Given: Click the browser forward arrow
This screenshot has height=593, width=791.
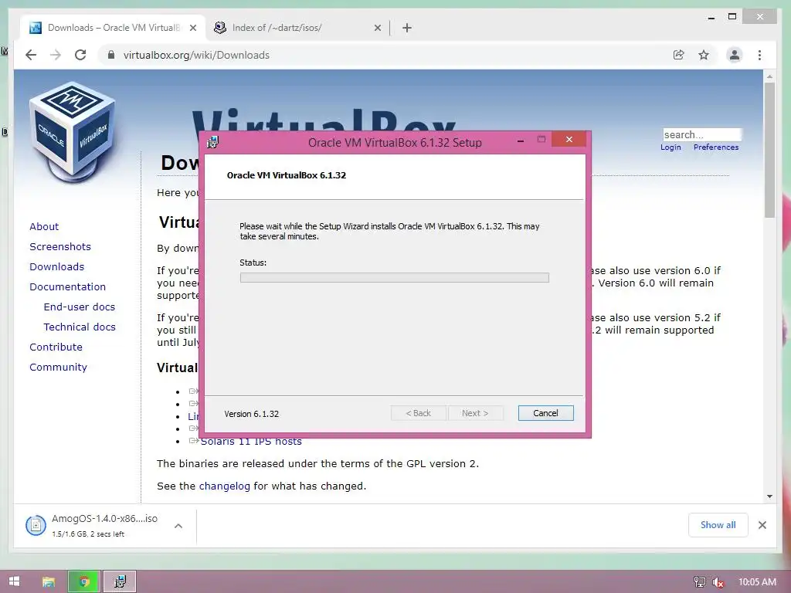Looking at the screenshot, I should pos(56,55).
